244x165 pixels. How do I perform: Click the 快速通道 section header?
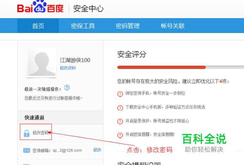[34, 118]
